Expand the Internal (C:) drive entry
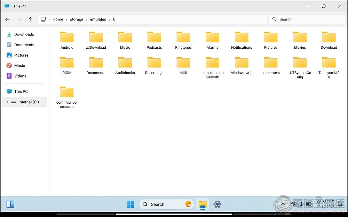 7,102
